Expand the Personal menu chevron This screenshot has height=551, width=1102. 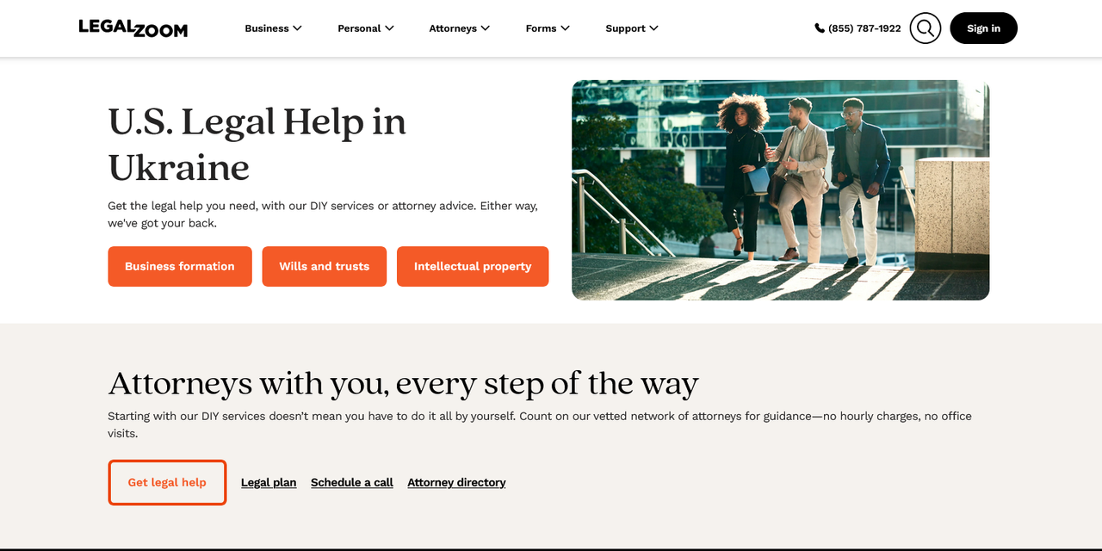coord(389,28)
